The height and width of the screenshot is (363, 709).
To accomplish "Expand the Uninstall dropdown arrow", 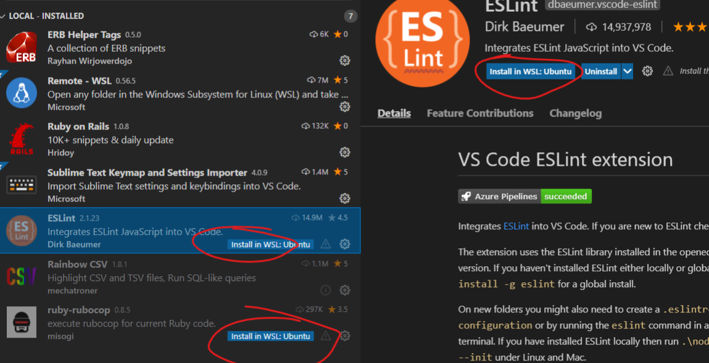I will point(627,71).
